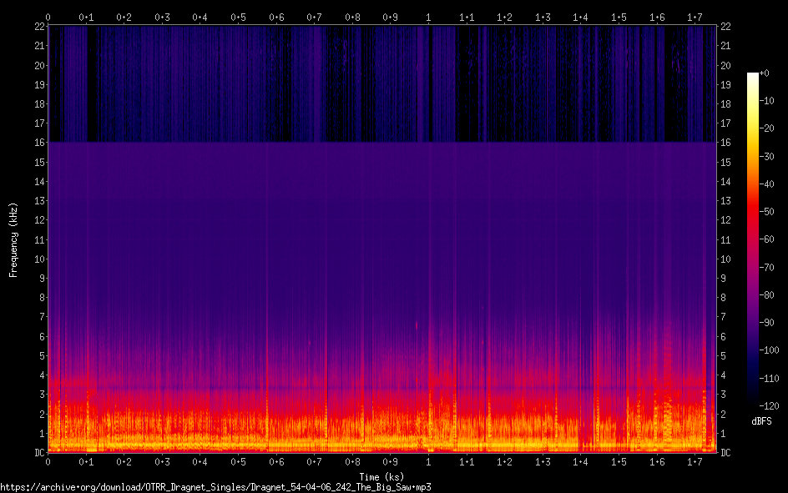Click the 22 kHz label on the right axis
The height and width of the screenshot is (493, 788).
point(726,27)
